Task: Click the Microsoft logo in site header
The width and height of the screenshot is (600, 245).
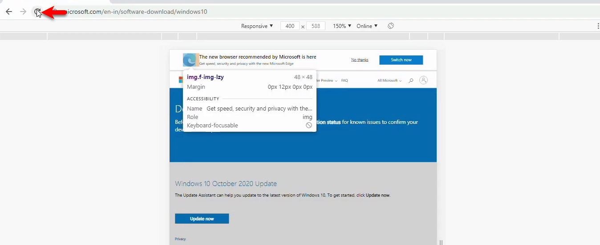Action: [x=181, y=80]
